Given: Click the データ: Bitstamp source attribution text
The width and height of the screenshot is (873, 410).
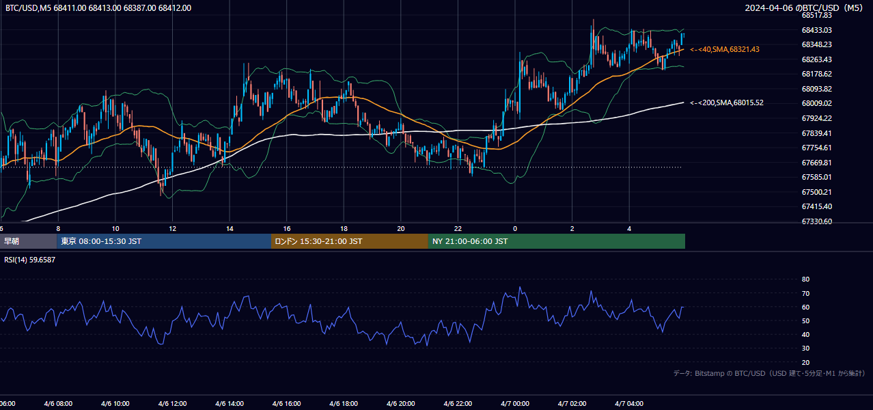Looking at the screenshot, I should click(x=769, y=373).
